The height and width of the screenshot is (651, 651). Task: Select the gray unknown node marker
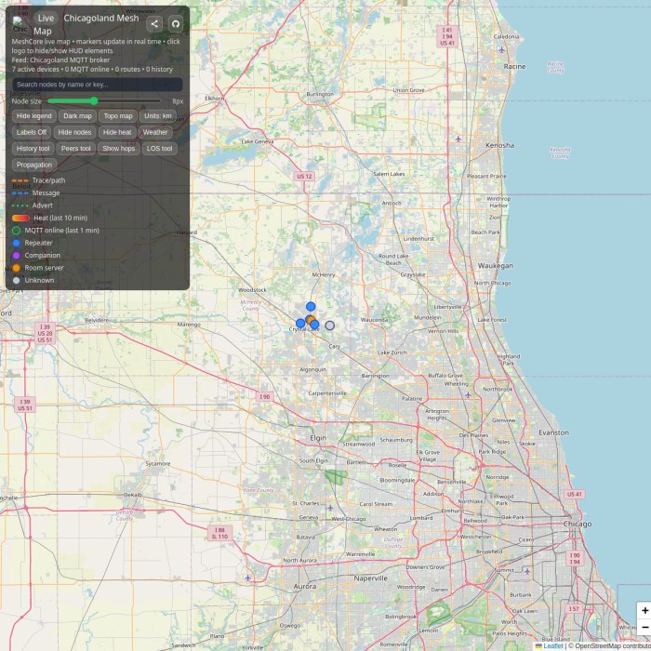coord(329,325)
